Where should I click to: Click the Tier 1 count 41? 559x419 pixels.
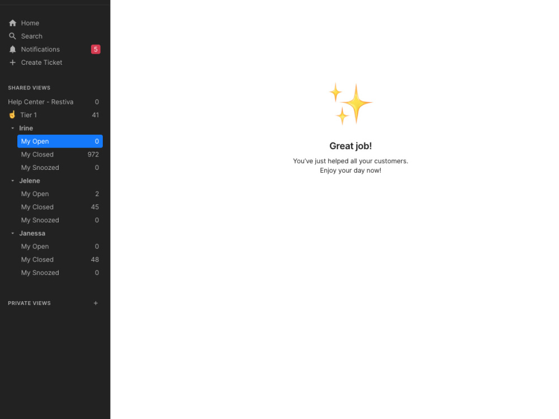tap(95, 115)
